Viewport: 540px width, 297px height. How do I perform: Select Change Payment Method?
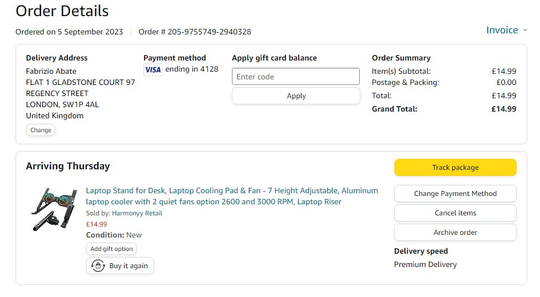coord(455,194)
